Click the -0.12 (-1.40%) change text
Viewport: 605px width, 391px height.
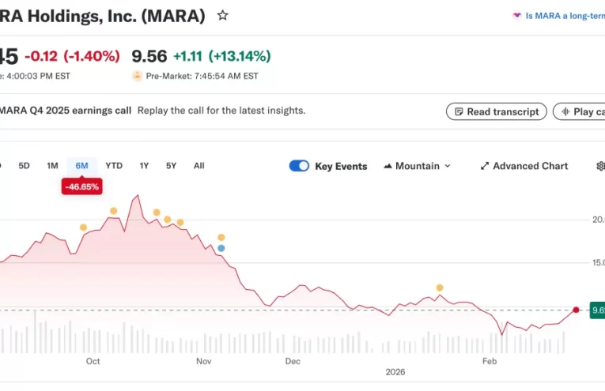(x=72, y=56)
